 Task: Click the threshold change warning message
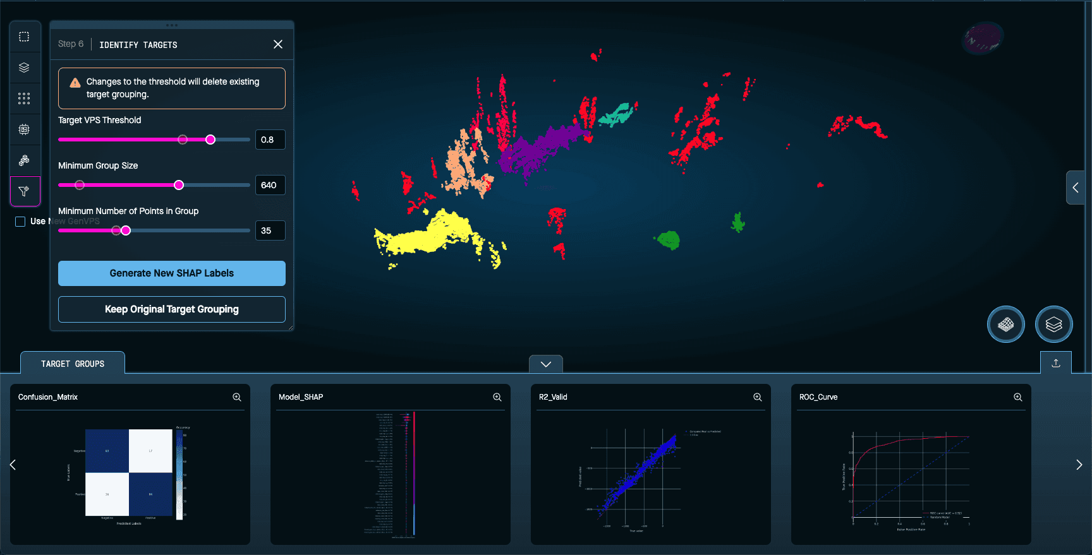tap(173, 88)
